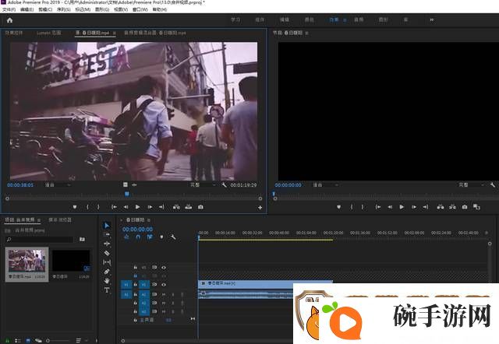This screenshot has height=344, width=499.
Task: Click Source monitor playhead marker
Action: (127, 194)
